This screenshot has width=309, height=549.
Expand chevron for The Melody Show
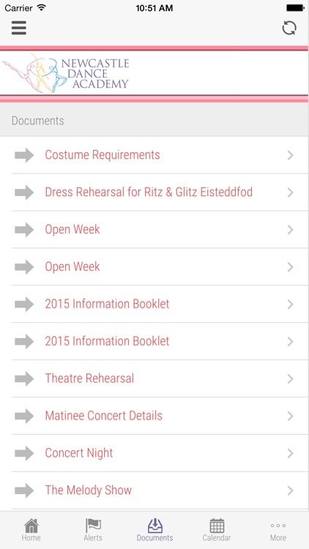tap(290, 490)
